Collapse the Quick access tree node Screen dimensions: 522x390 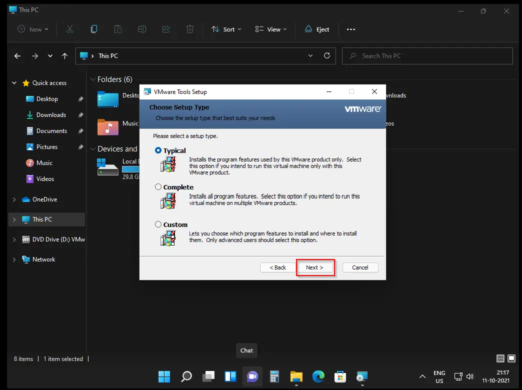click(x=14, y=83)
